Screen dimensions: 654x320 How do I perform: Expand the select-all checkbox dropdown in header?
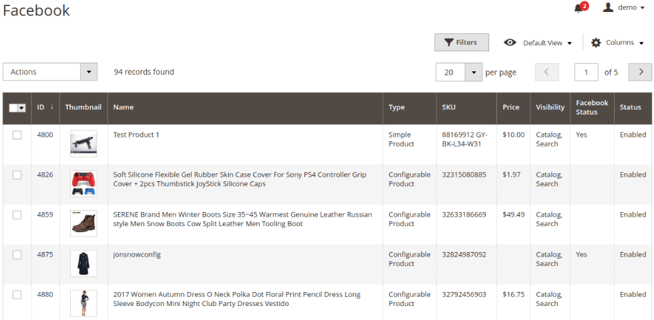[21, 108]
